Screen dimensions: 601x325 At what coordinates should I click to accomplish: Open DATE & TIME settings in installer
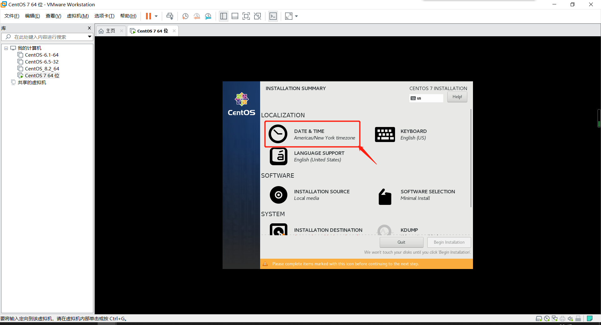[x=312, y=134]
